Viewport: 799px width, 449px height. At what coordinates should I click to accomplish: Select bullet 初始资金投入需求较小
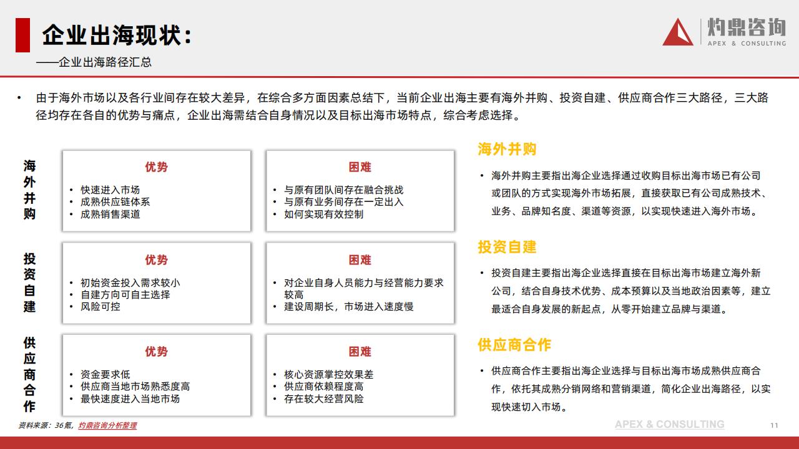pyautogui.click(x=130, y=282)
